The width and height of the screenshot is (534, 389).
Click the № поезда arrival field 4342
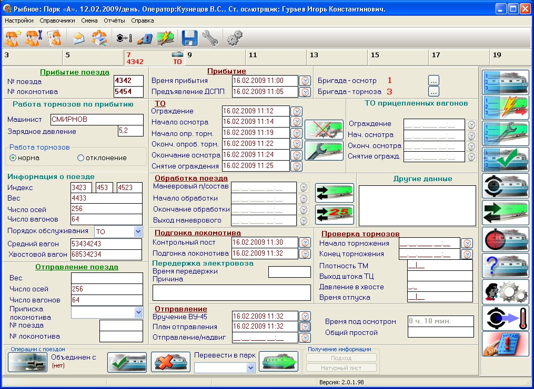tap(128, 81)
